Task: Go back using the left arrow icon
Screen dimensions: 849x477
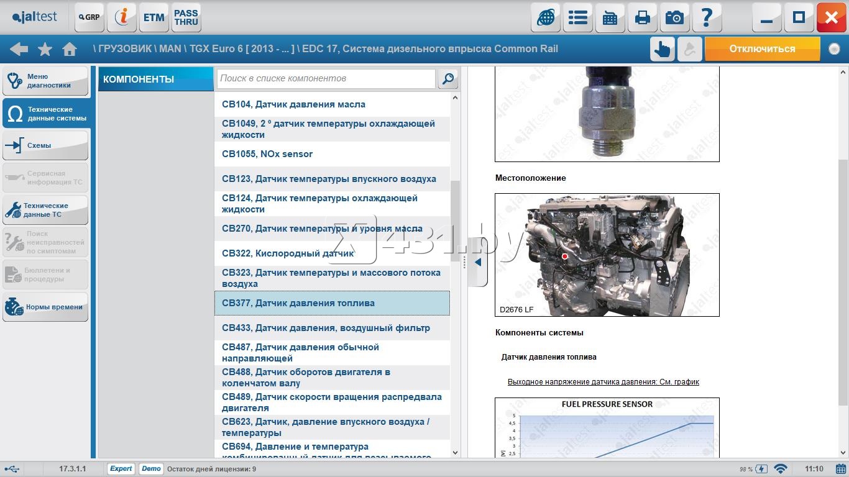Action: (x=19, y=49)
